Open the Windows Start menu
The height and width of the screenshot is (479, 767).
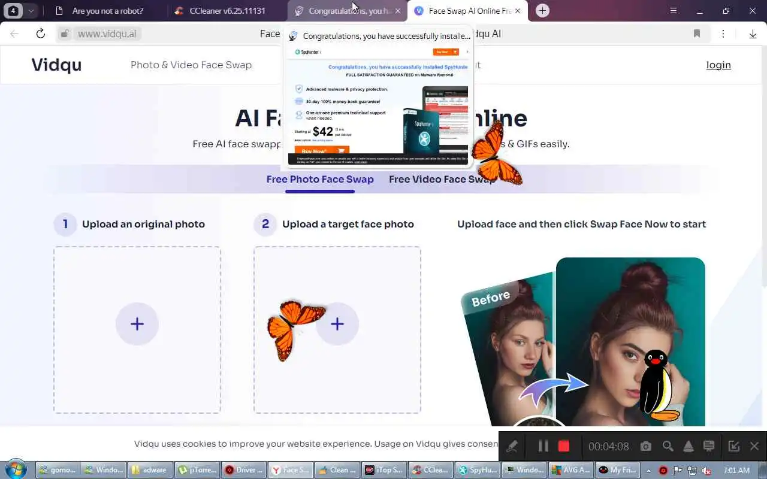16,469
